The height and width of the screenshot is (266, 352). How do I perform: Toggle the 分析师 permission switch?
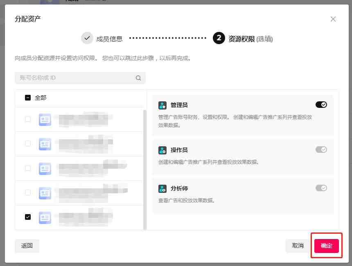(321, 188)
